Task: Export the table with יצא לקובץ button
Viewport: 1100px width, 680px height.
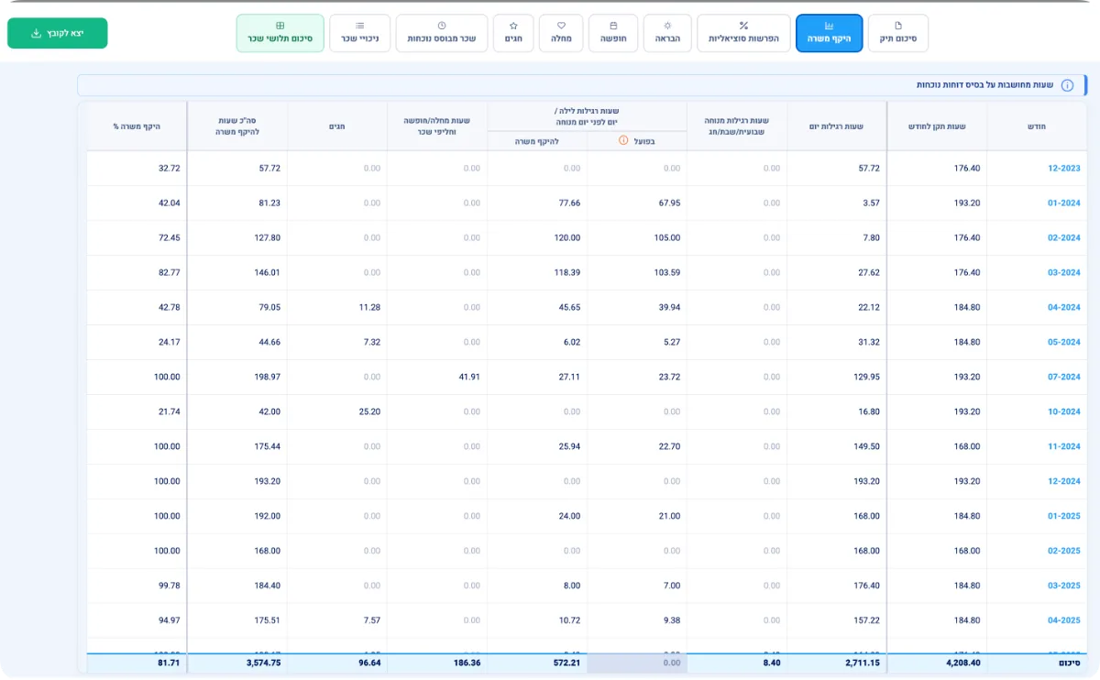Action: pos(58,33)
